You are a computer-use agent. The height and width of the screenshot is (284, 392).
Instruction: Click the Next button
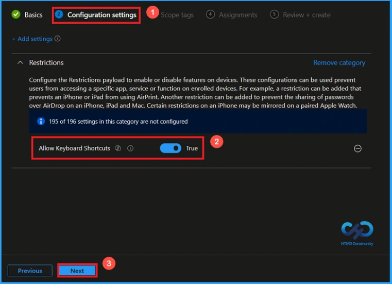[x=77, y=271]
